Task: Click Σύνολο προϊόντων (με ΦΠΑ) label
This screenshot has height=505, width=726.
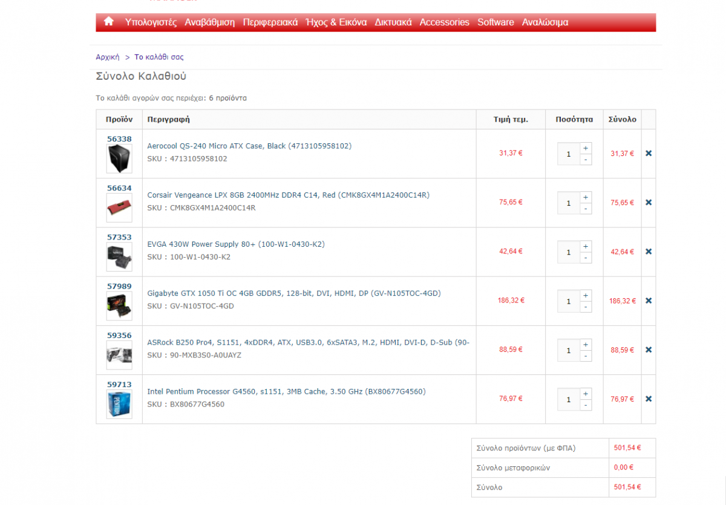Action: [x=526, y=448]
